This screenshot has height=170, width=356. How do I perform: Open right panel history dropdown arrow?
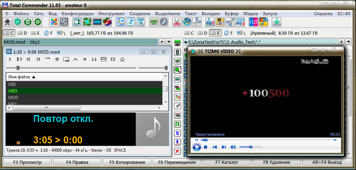348,42
